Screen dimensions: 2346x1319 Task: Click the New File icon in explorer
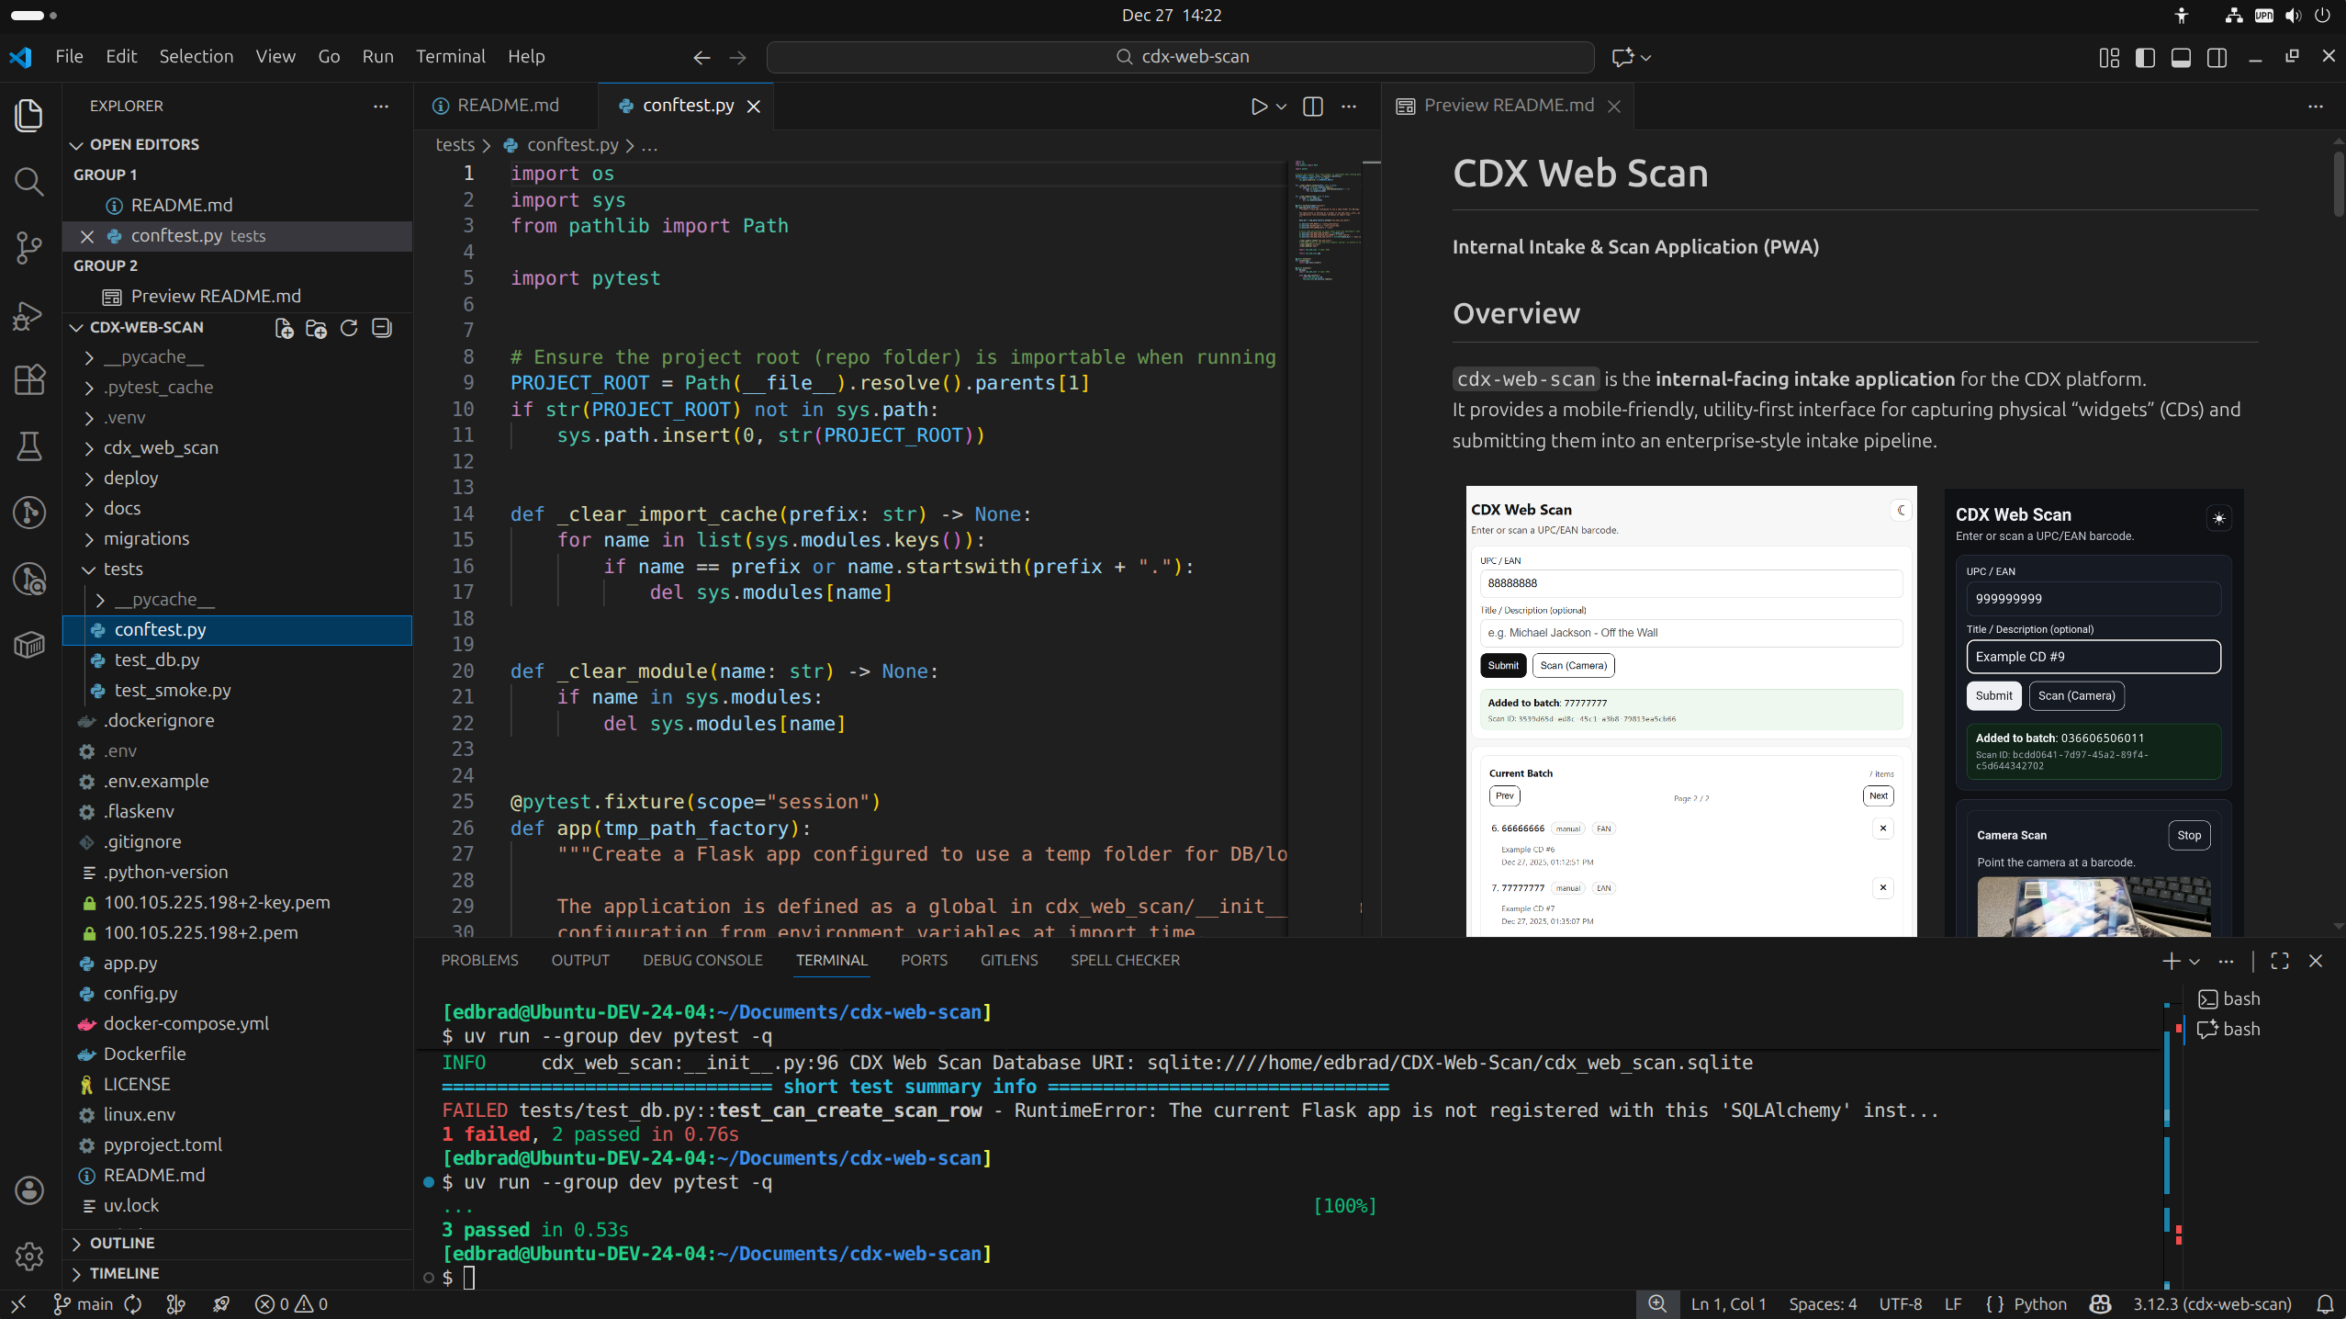[284, 328]
